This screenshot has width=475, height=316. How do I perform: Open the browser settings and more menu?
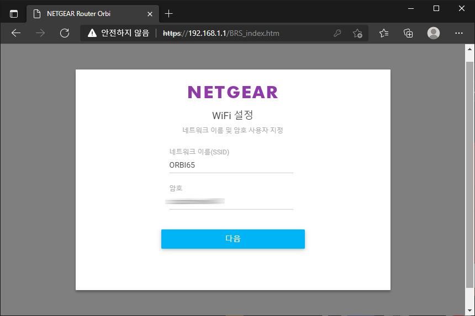458,33
